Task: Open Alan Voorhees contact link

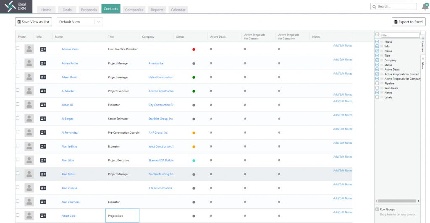Action: (x=71, y=202)
